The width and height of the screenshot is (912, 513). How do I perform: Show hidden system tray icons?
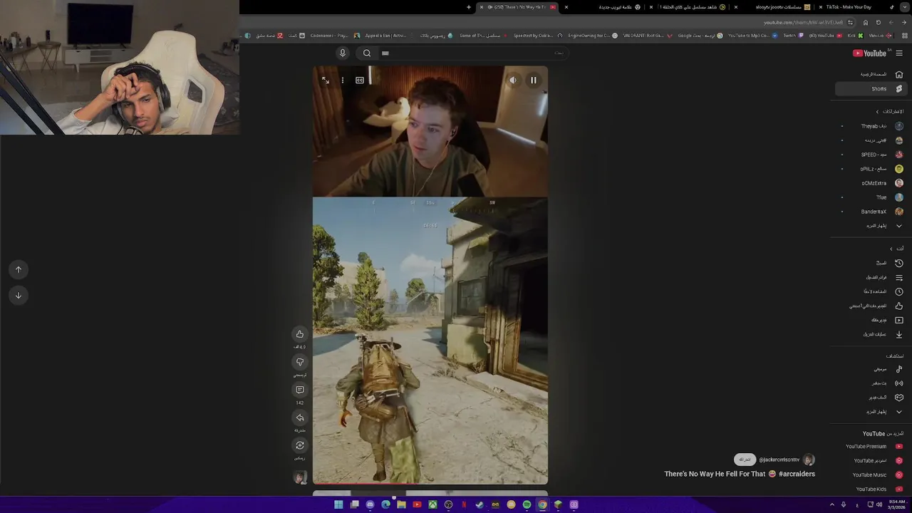[831, 504]
